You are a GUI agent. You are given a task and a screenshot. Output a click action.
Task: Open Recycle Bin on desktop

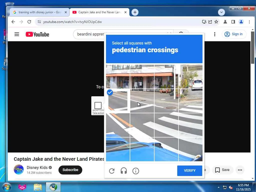tap(9, 4)
